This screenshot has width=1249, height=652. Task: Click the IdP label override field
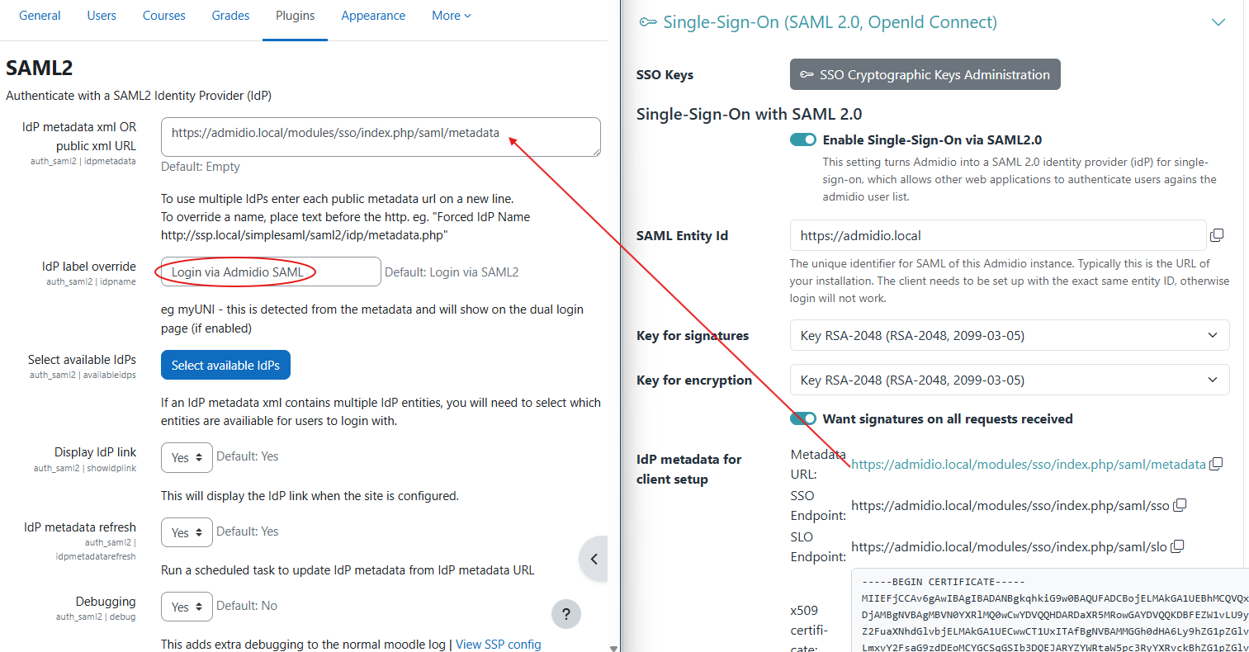270,272
